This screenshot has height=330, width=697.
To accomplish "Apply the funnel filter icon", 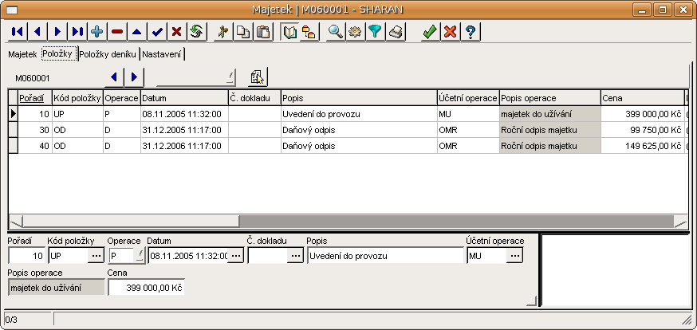I will tap(376, 32).
